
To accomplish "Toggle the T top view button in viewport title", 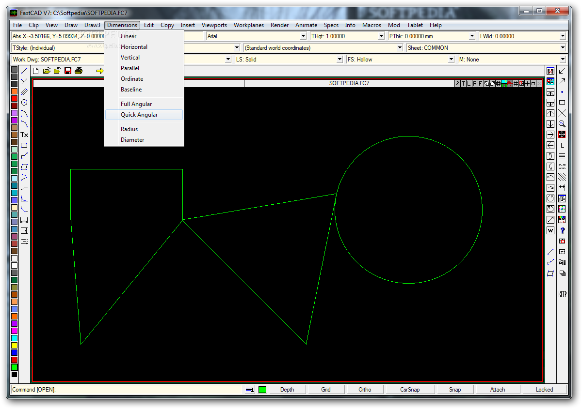I will [463, 83].
